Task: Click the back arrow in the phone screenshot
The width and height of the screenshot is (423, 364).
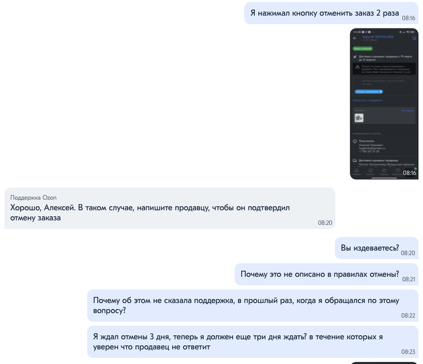Action: coord(355,38)
